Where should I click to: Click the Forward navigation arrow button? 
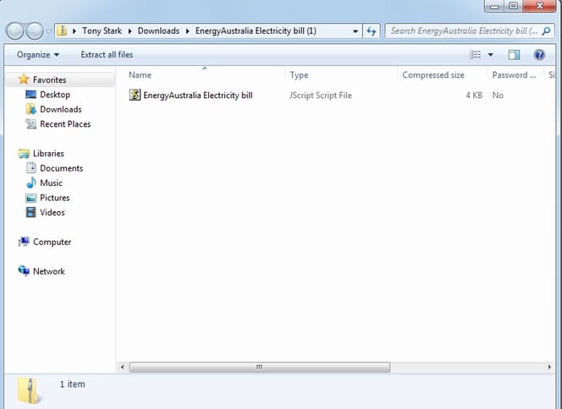tap(34, 31)
